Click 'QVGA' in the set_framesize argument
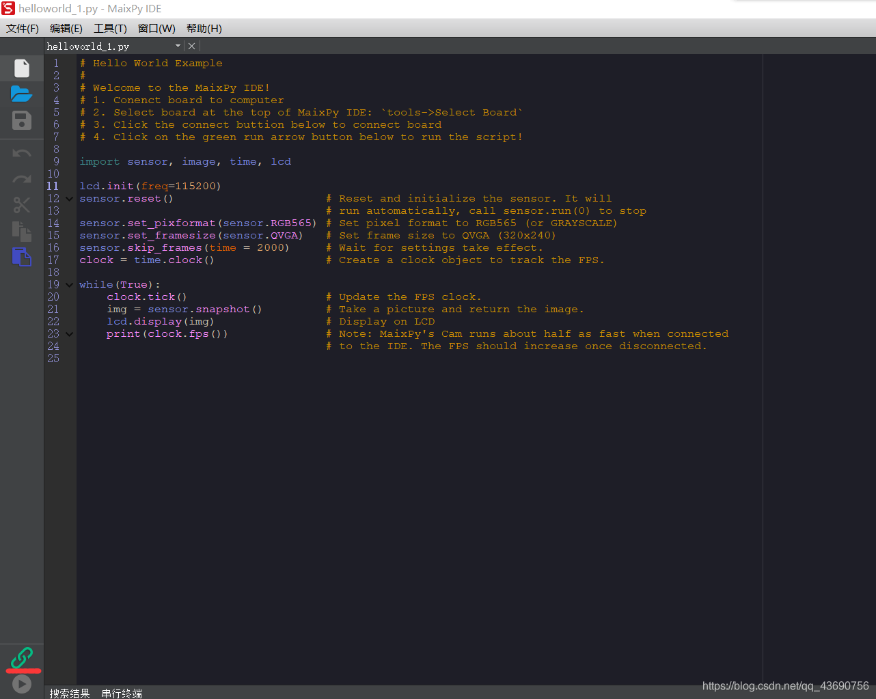The height and width of the screenshot is (699, 876). (284, 236)
